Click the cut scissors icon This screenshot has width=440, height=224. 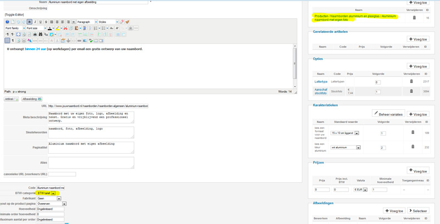click(x=65, y=28)
